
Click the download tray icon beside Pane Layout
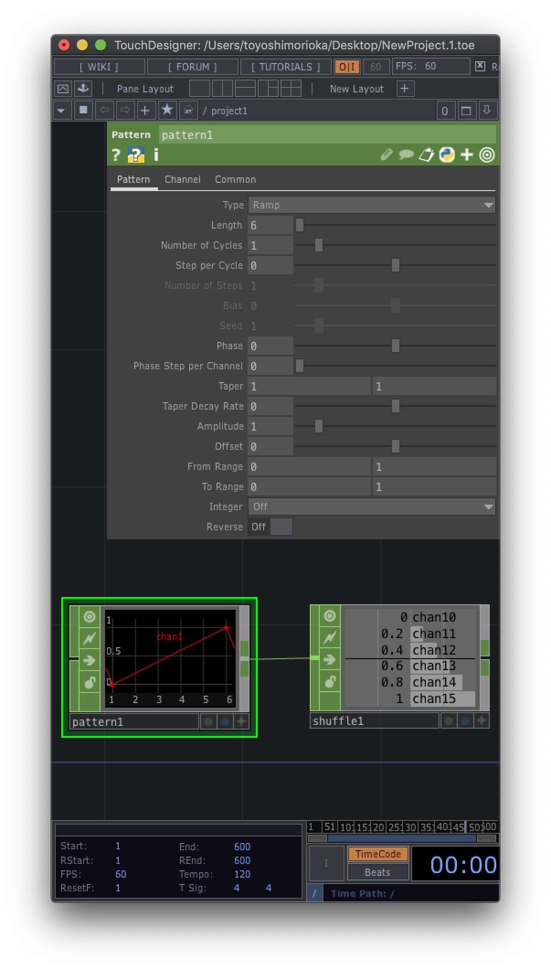(x=83, y=89)
